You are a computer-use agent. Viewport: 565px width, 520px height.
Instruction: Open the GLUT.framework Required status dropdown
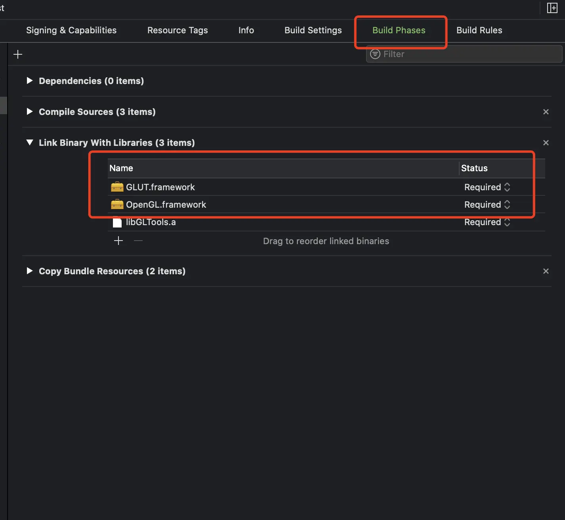click(x=487, y=187)
